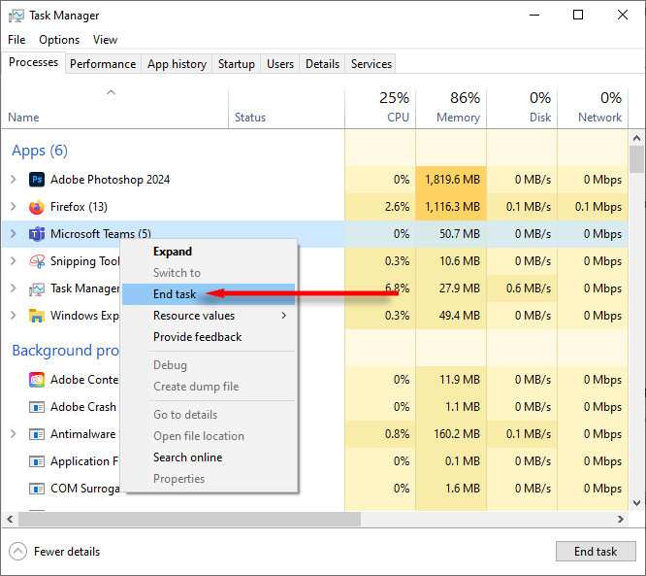The width and height of the screenshot is (646, 576).
Task: Click the Fewer details link
Action: point(67,552)
